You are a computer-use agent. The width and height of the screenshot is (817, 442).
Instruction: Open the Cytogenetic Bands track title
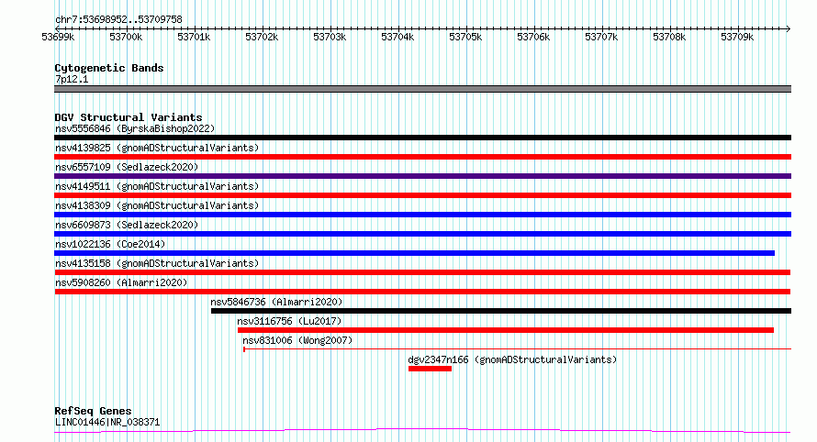point(109,68)
